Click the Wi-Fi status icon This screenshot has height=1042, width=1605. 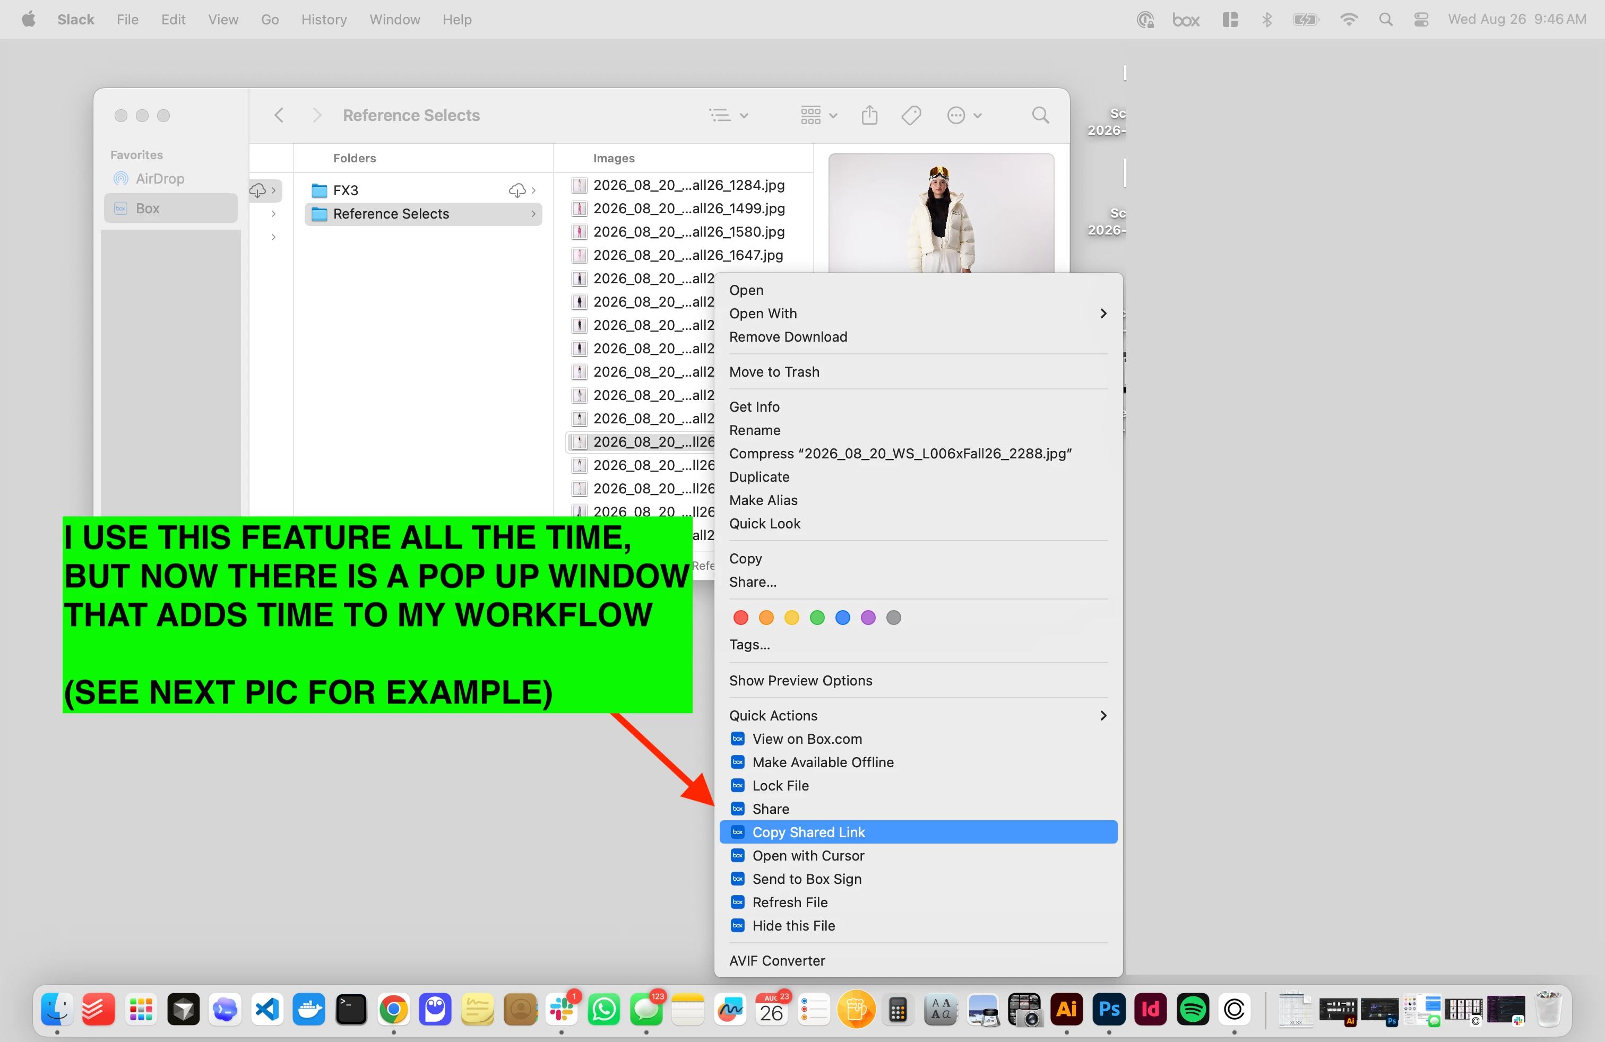1349,20
